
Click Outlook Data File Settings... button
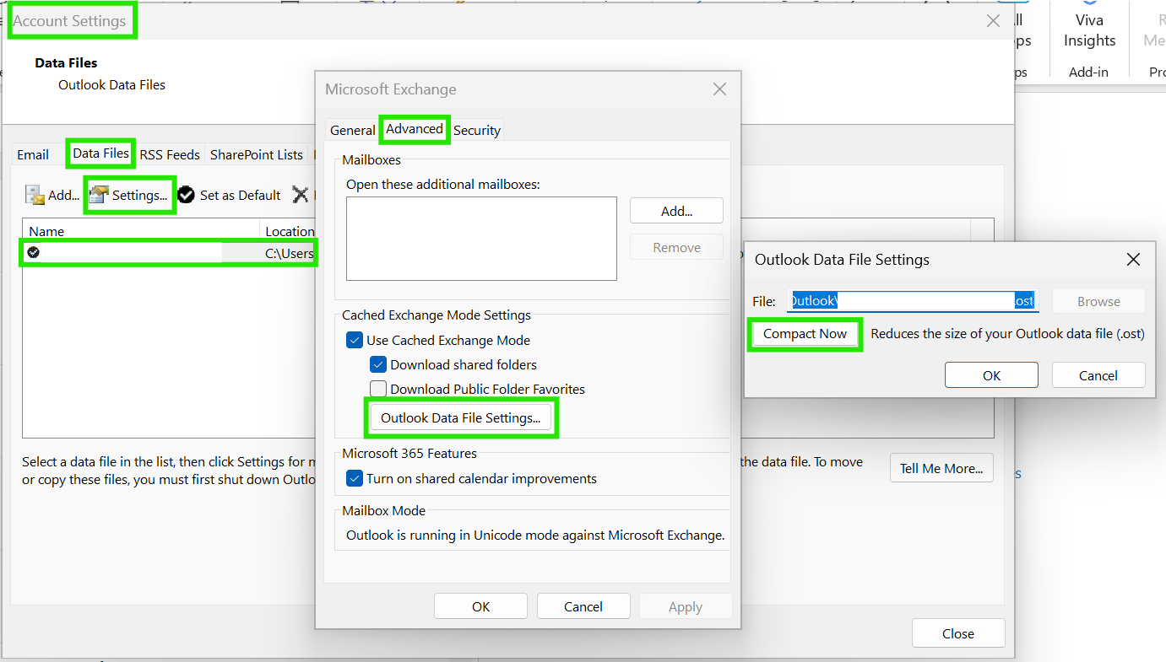tap(461, 418)
